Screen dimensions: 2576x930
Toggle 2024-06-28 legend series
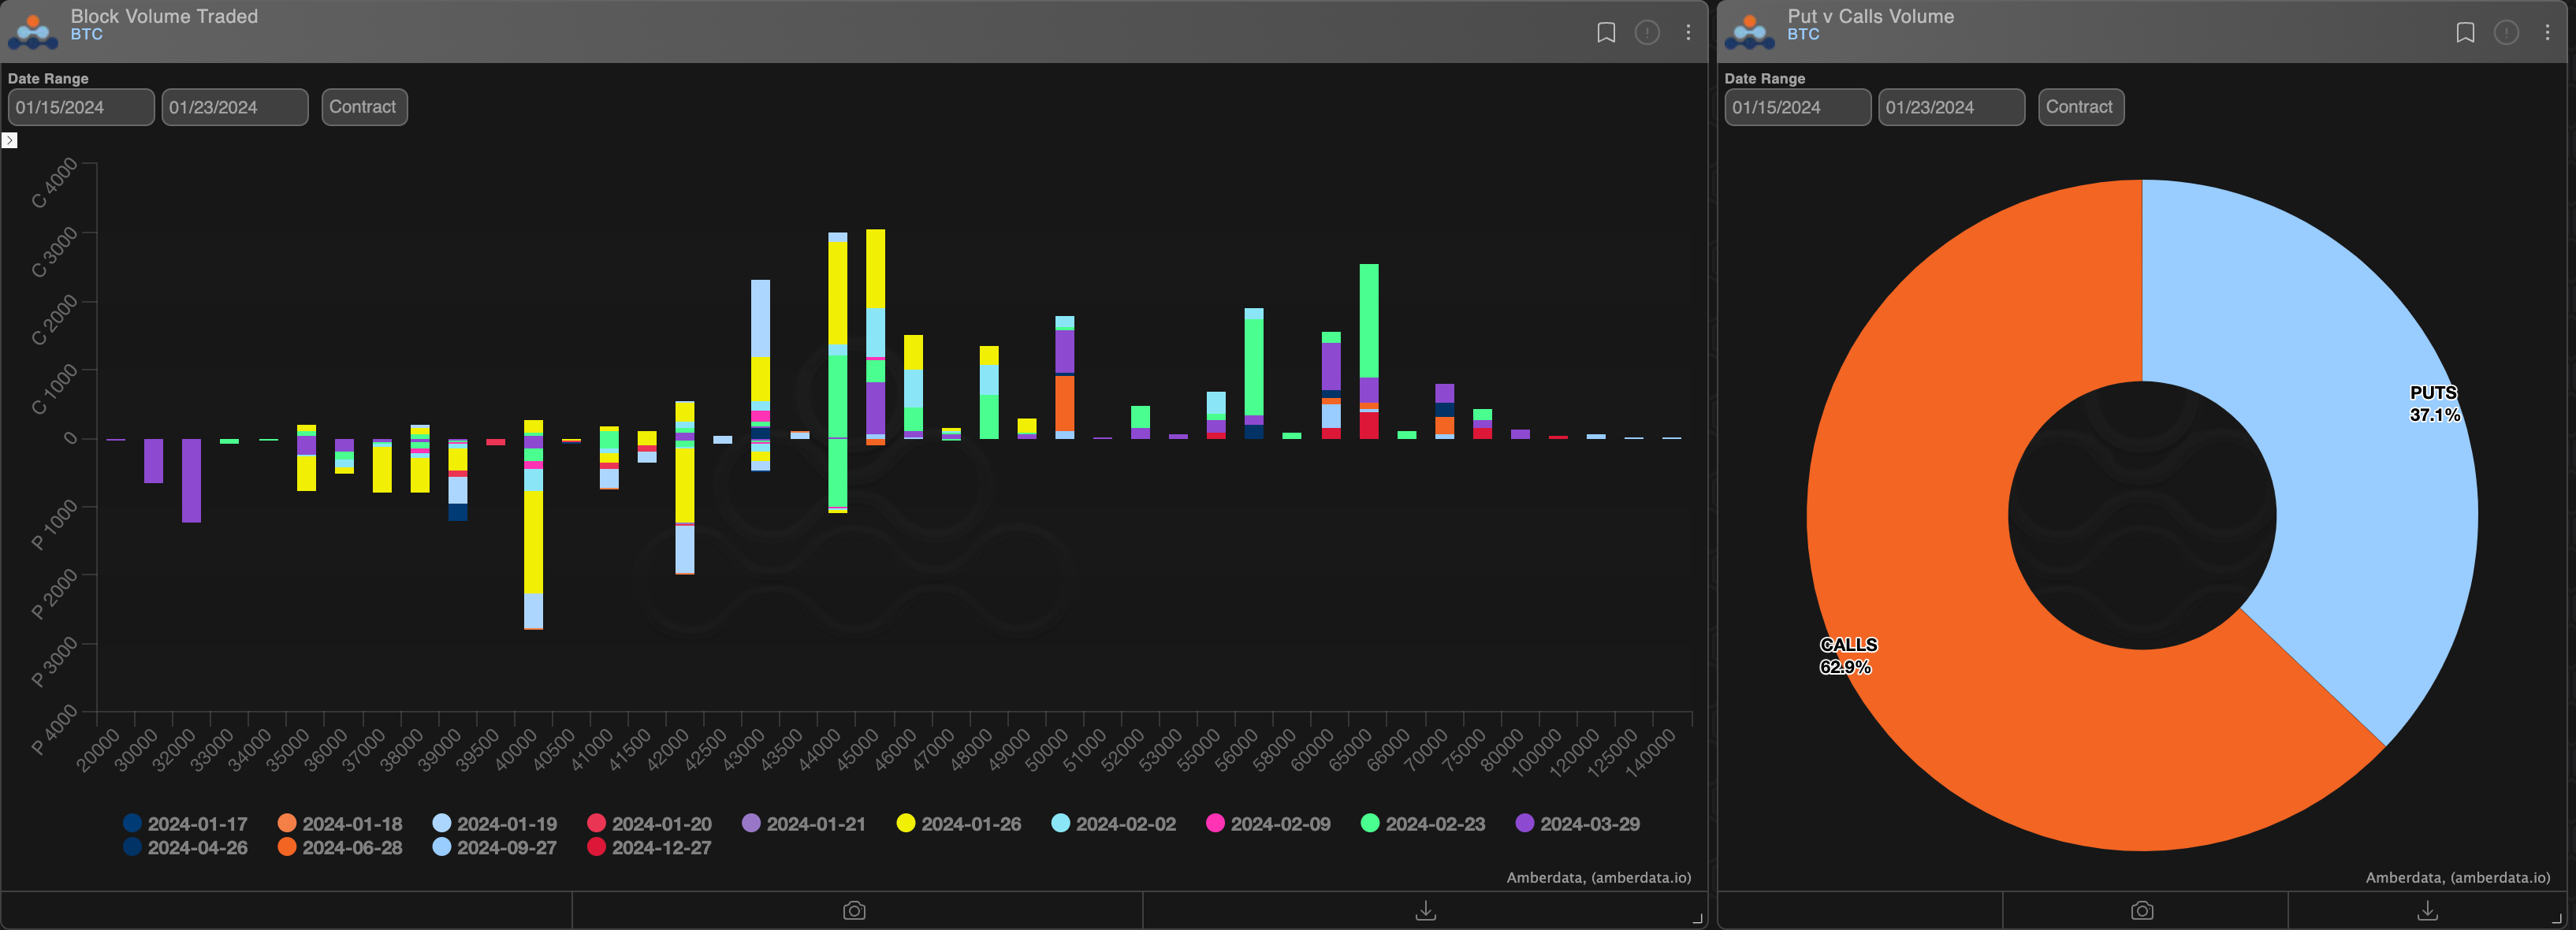click(340, 847)
